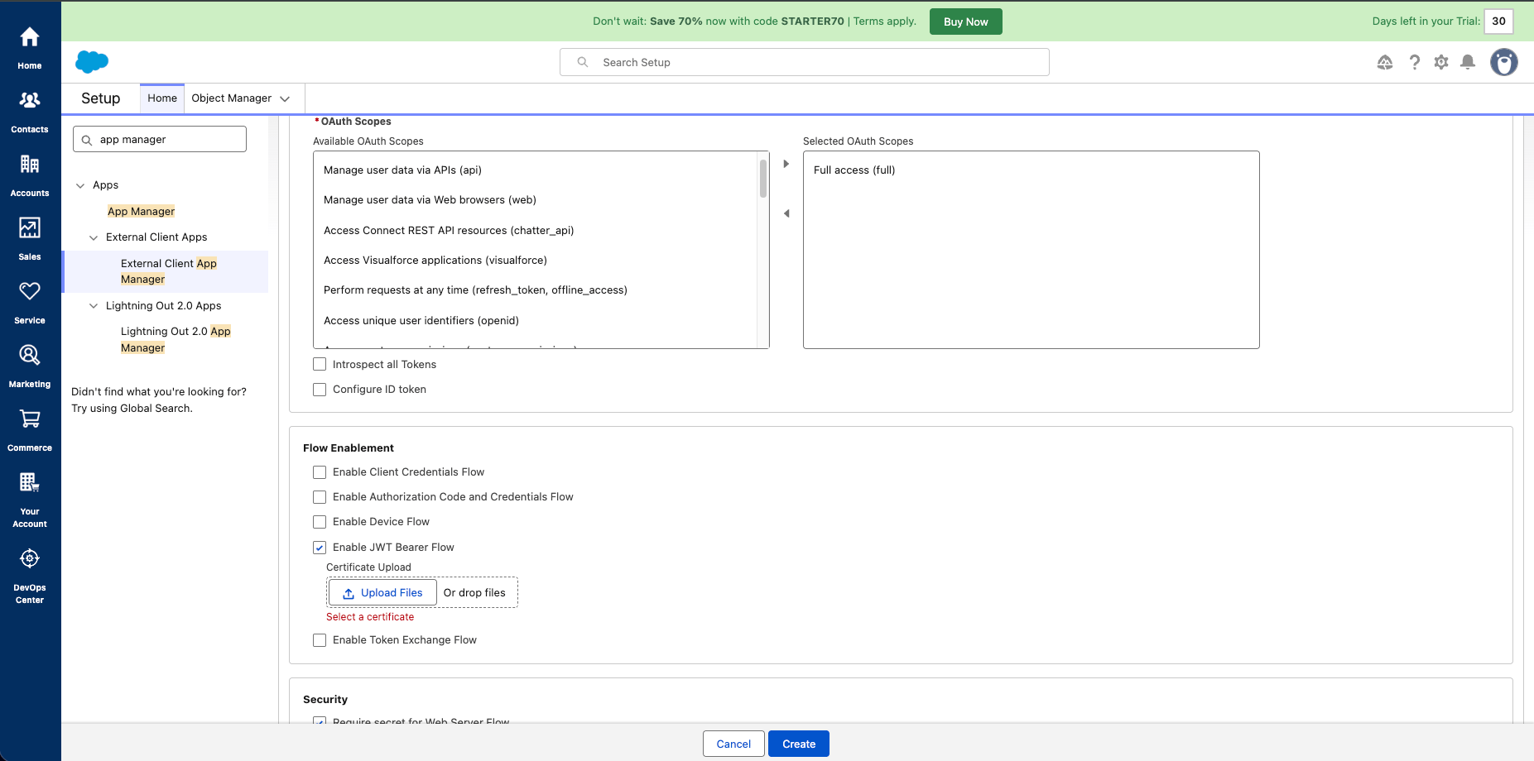Switch to the Home setup tab
This screenshot has height=761, width=1534.
click(162, 98)
